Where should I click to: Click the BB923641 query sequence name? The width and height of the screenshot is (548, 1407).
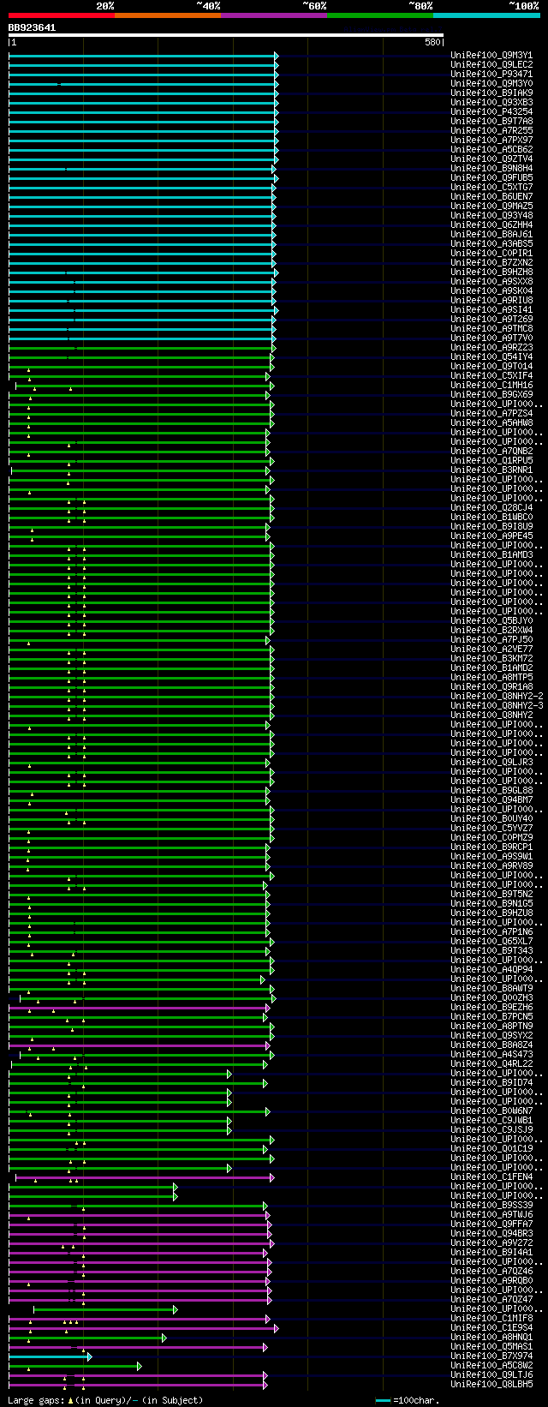point(33,27)
